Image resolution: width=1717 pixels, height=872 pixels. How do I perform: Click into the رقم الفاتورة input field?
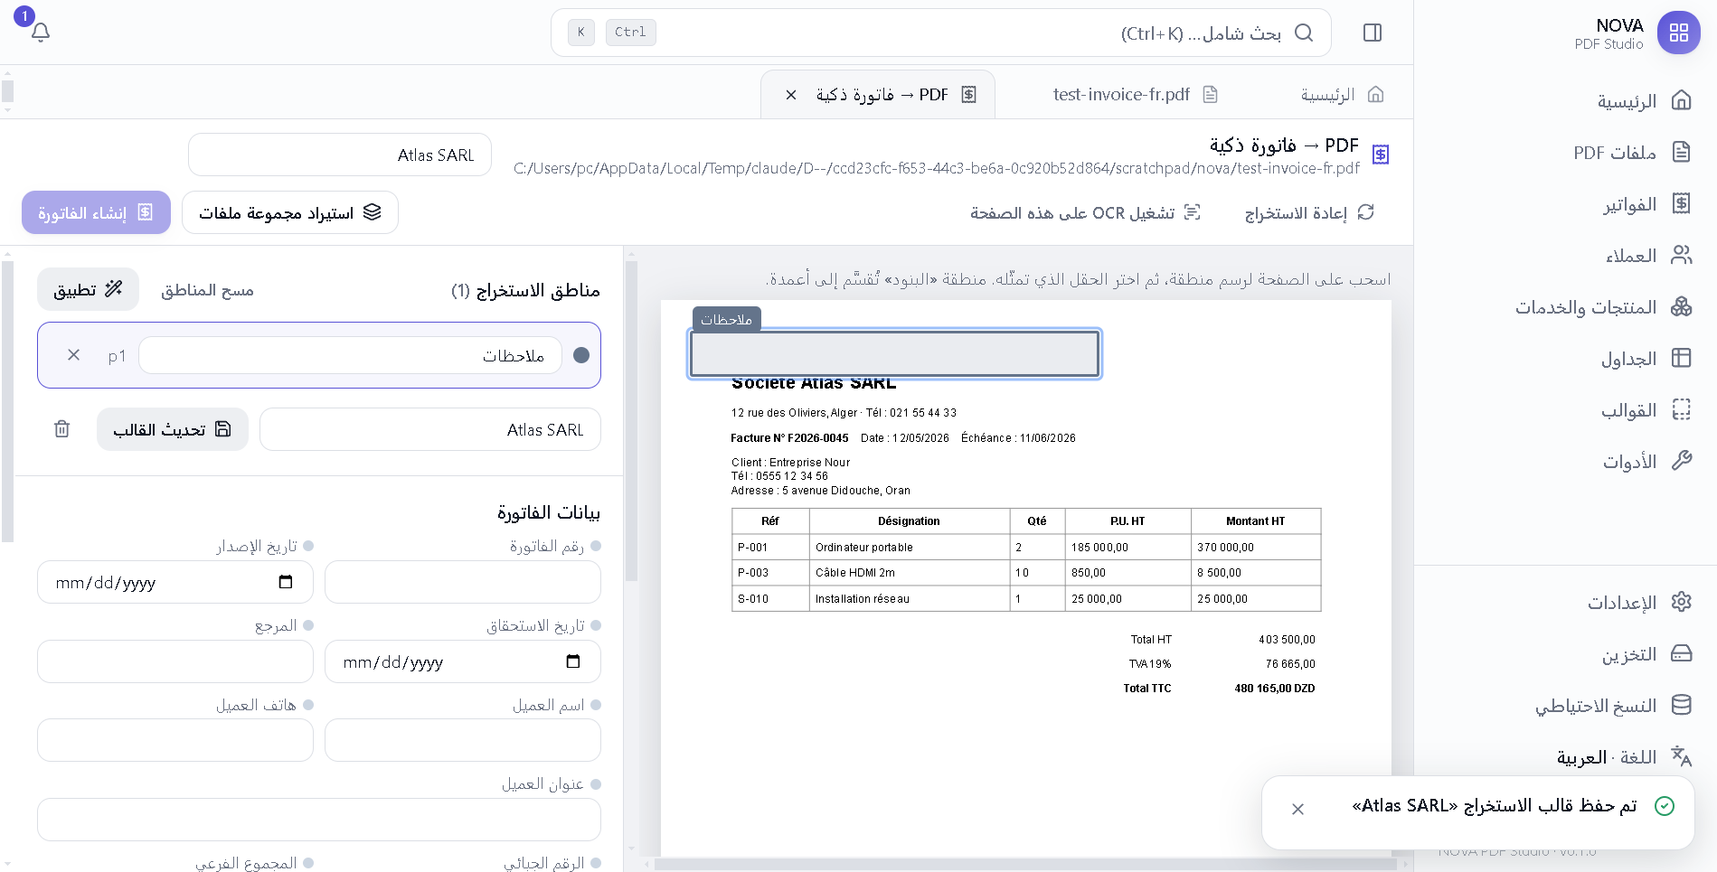[463, 582]
